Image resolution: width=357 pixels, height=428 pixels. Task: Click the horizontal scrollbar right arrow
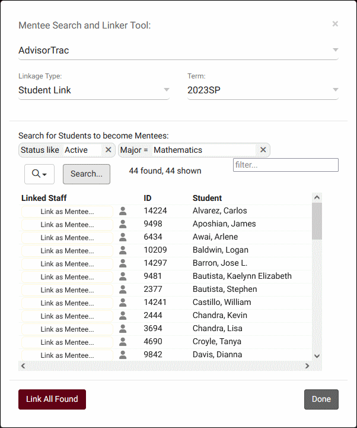tap(307, 366)
